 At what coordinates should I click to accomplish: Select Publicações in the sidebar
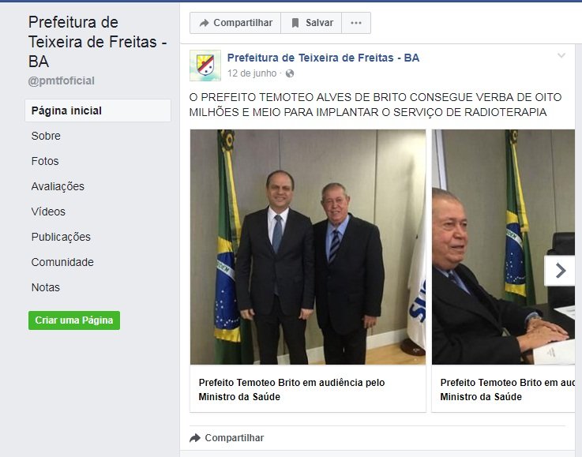pos(61,237)
